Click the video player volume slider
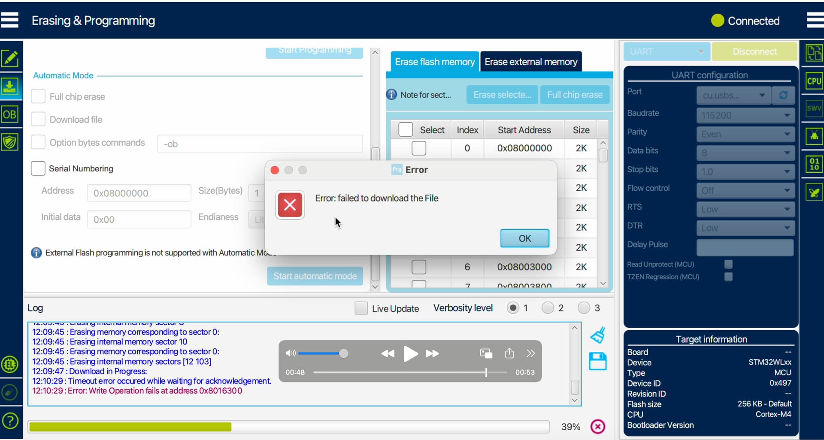The height and width of the screenshot is (440, 824). tap(321, 353)
